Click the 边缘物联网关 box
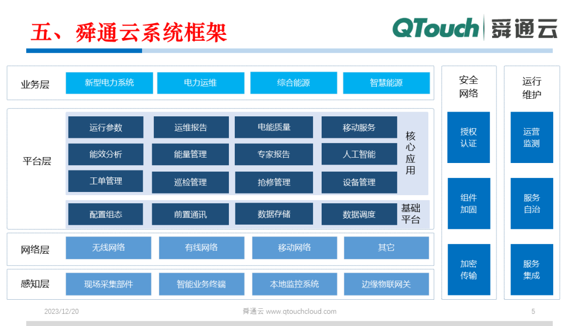Image resolution: width=579 pixels, height=326 pixels. point(387,284)
